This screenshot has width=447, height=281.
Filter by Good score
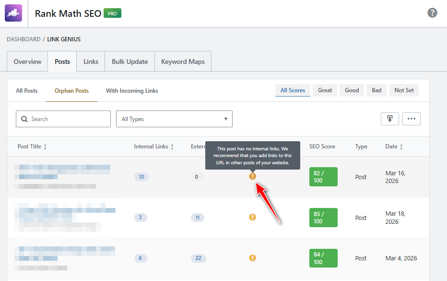pos(352,90)
